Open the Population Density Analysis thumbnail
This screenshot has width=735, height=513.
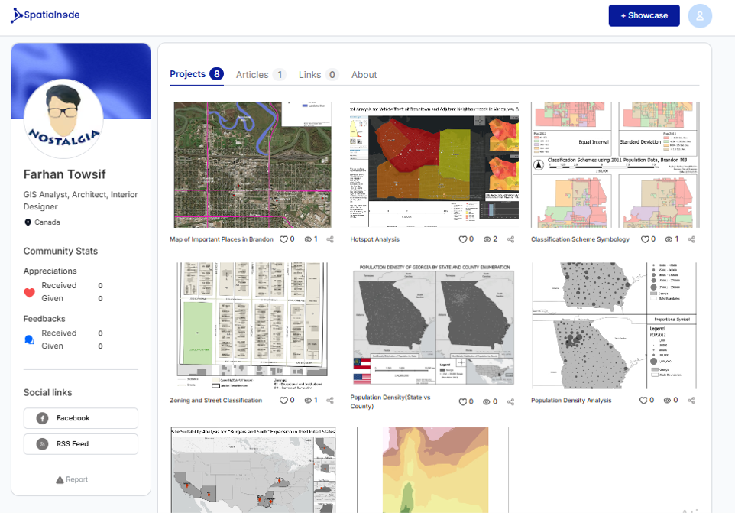pos(615,326)
